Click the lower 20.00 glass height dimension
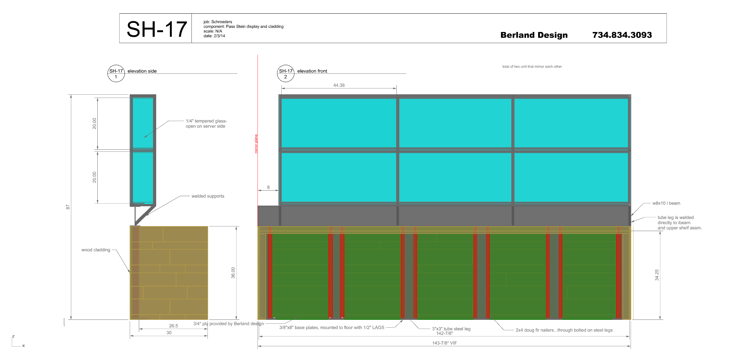The image size is (743, 358). (94, 177)
